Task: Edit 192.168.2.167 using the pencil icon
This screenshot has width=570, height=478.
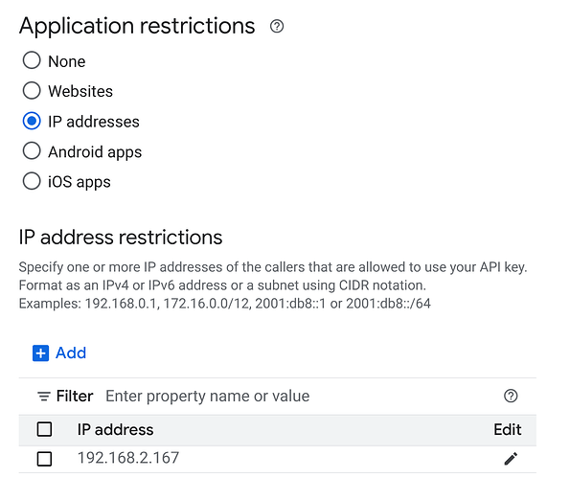Action: (511, 459)
